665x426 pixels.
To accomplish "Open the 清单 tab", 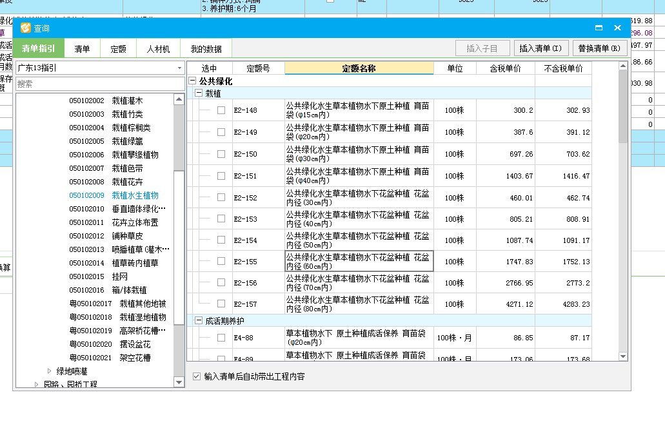I will click(x=82, y=49).
